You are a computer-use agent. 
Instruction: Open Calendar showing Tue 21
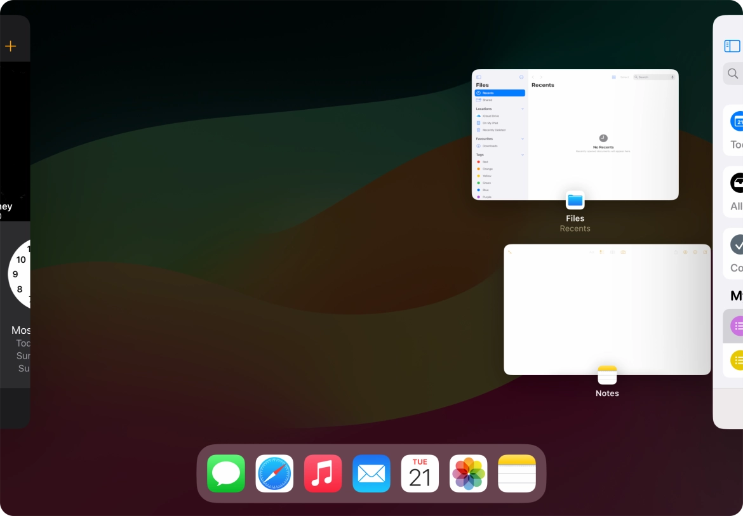(x=420, y=473)
